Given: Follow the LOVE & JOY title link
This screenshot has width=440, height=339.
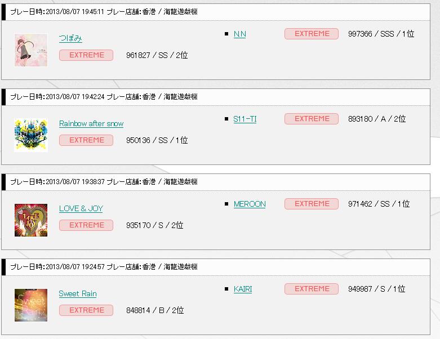Looking at the screenshot, I should click(81, 208).
